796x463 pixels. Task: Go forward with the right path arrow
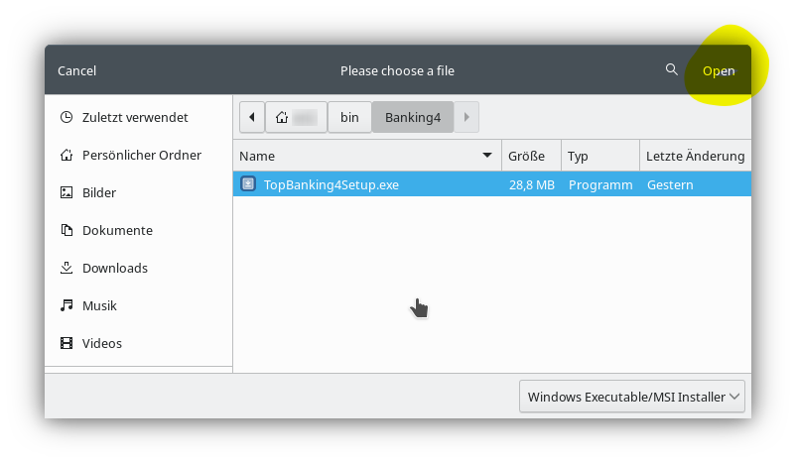pyautogui.click(x=466, y=117)
